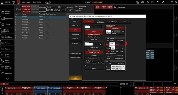Switch to General options tab
The image size is (178, 95).
pyautogui.click(x=89, y=22)
